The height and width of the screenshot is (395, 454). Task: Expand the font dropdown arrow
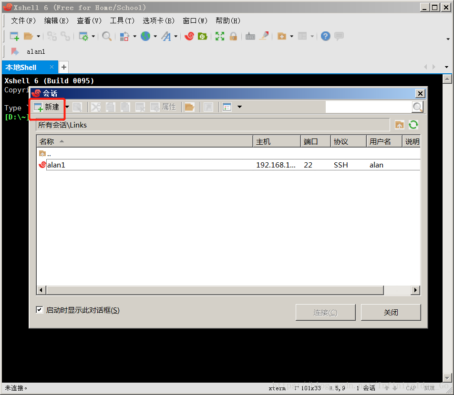tap(176, 37)
